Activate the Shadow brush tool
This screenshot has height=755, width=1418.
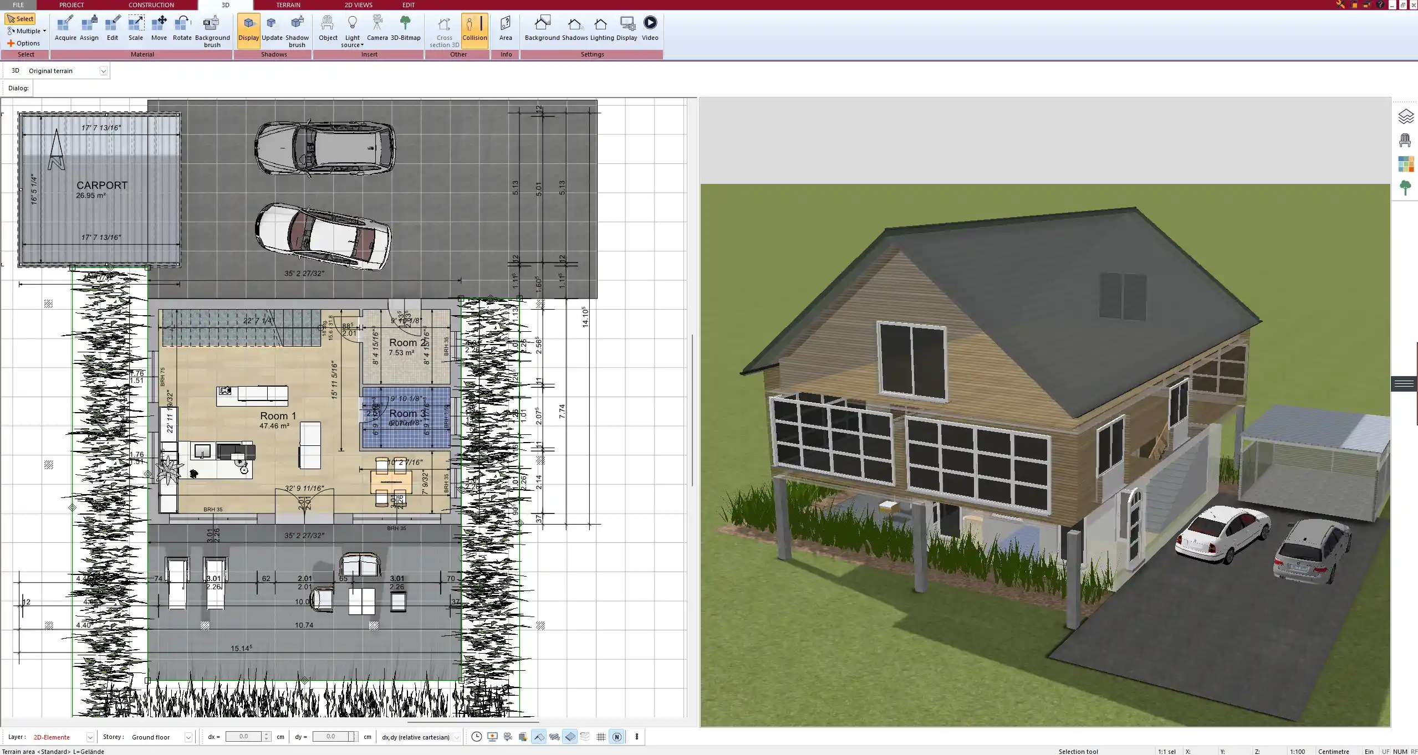[x=297, y=28]
